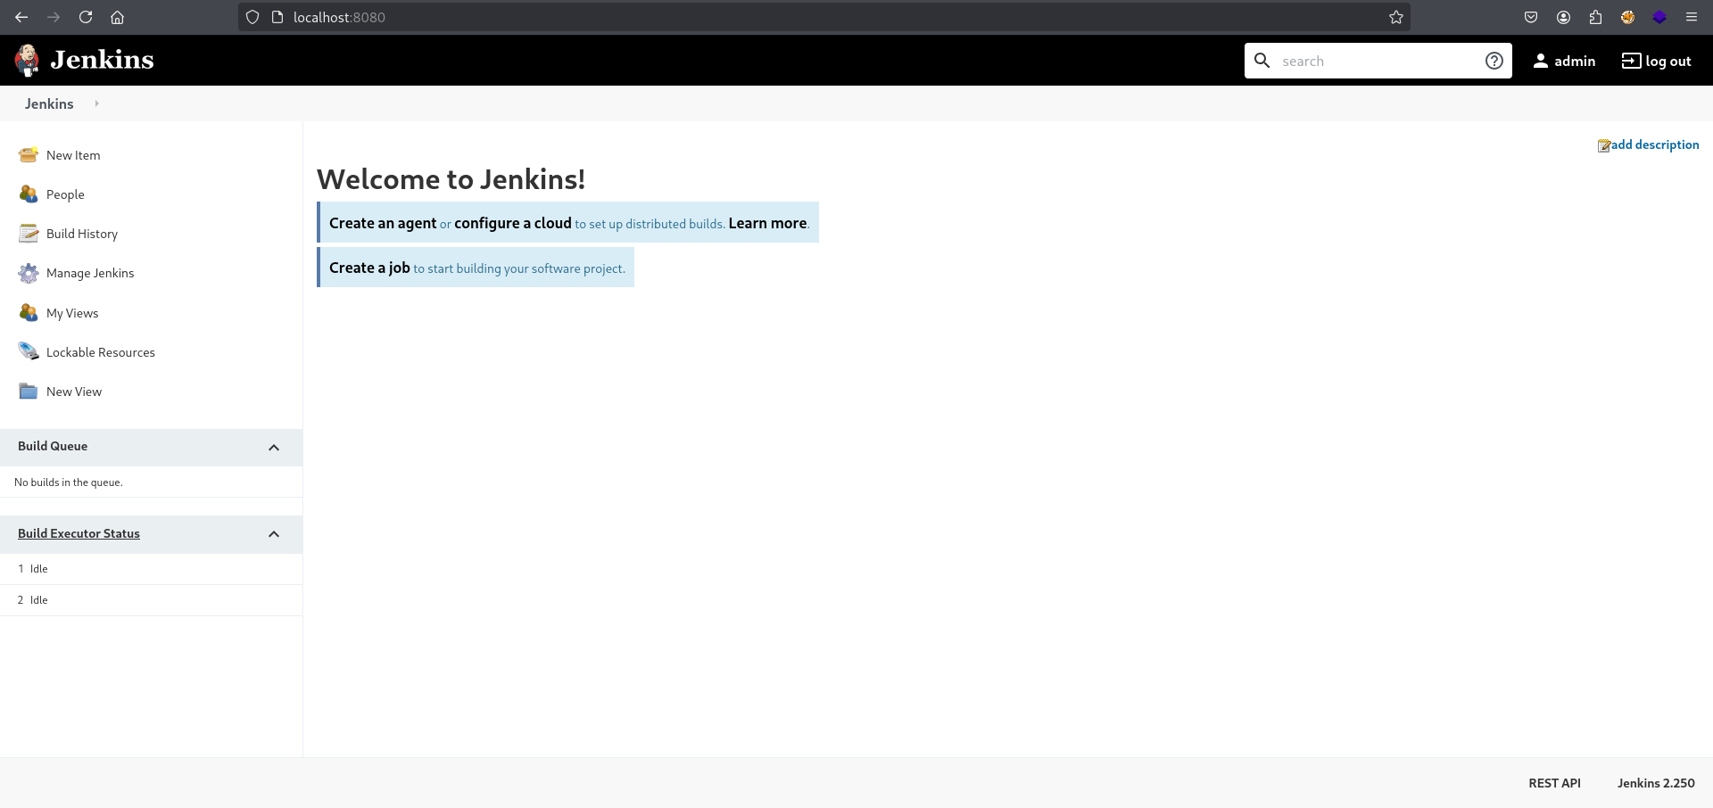Click the Build History notepad icon
The width and height of the screenshot is (1713, 808).
(29, 234)
